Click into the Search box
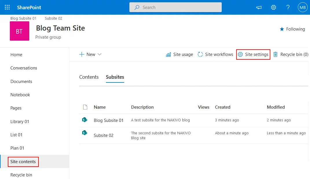 175,7
